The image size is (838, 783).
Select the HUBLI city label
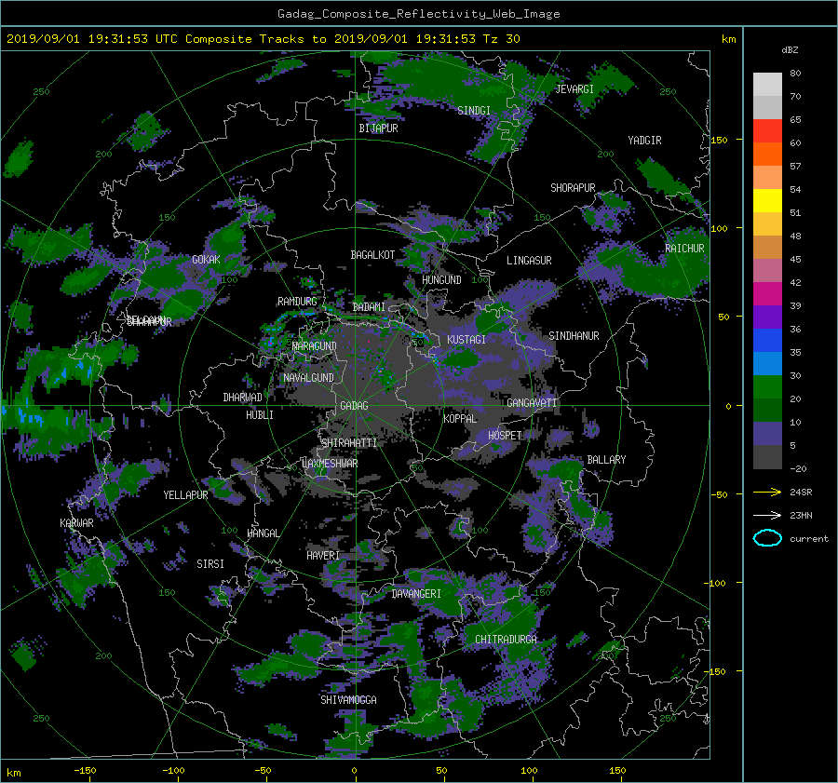[259, 414]
